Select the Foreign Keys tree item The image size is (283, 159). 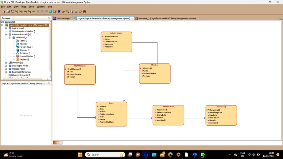[x=26, y=47]
